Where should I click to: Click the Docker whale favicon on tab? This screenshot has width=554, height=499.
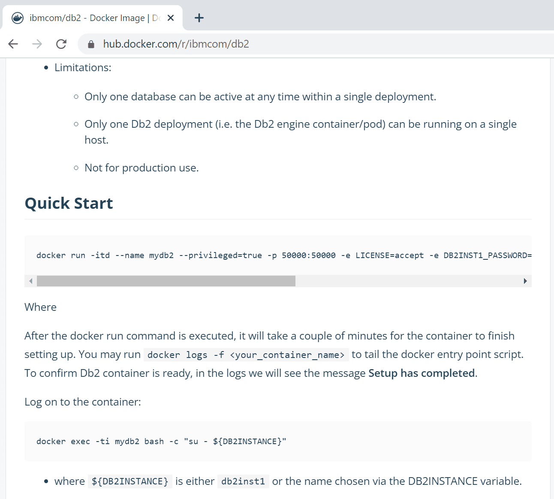(x=18, y=18)
